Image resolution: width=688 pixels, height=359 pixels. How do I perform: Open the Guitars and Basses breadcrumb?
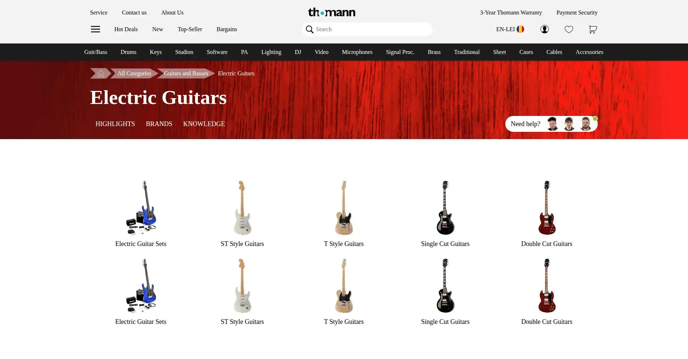click(x=186, y=74)
